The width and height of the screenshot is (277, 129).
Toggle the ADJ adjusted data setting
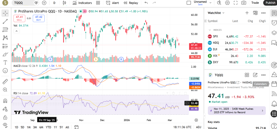(x=198, y=127)
